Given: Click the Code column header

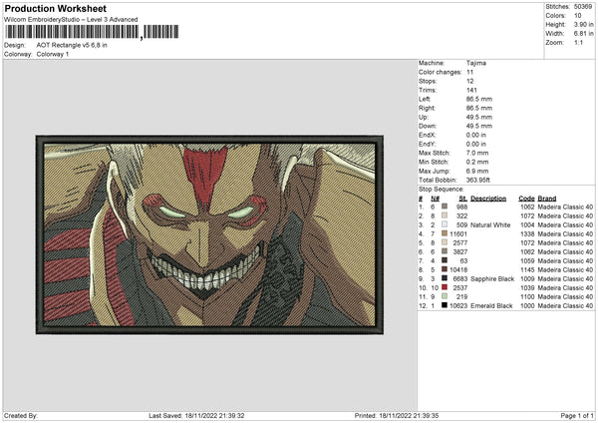Looking at the screenshot, I should (x=526, y=199).
